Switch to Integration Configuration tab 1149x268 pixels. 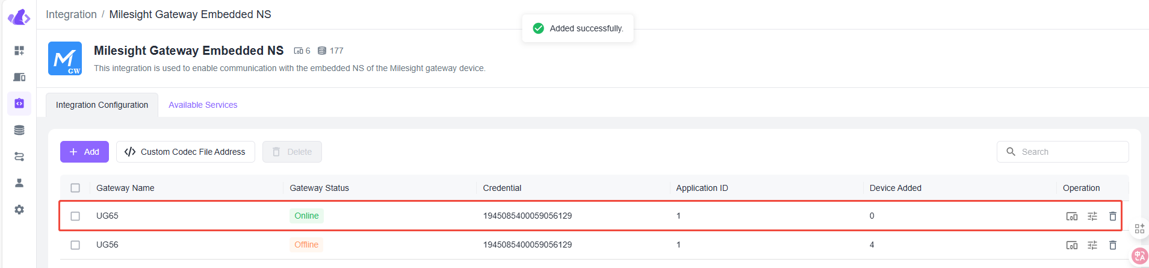[102, 105]
